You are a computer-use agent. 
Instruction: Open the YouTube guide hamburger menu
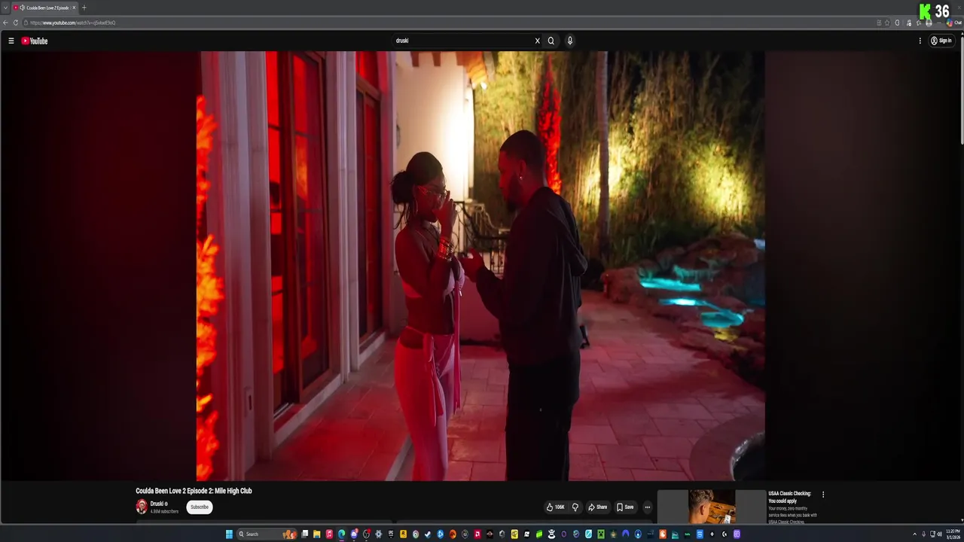tap(11, 41)
